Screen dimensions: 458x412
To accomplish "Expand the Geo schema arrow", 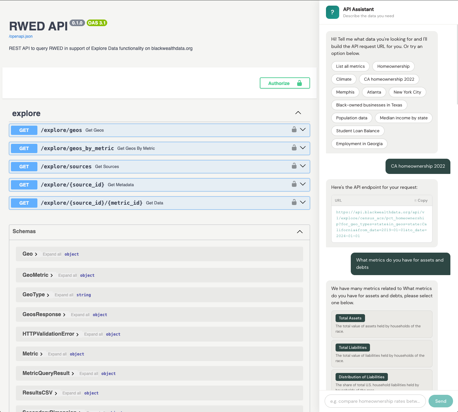I will pos(36,254).
